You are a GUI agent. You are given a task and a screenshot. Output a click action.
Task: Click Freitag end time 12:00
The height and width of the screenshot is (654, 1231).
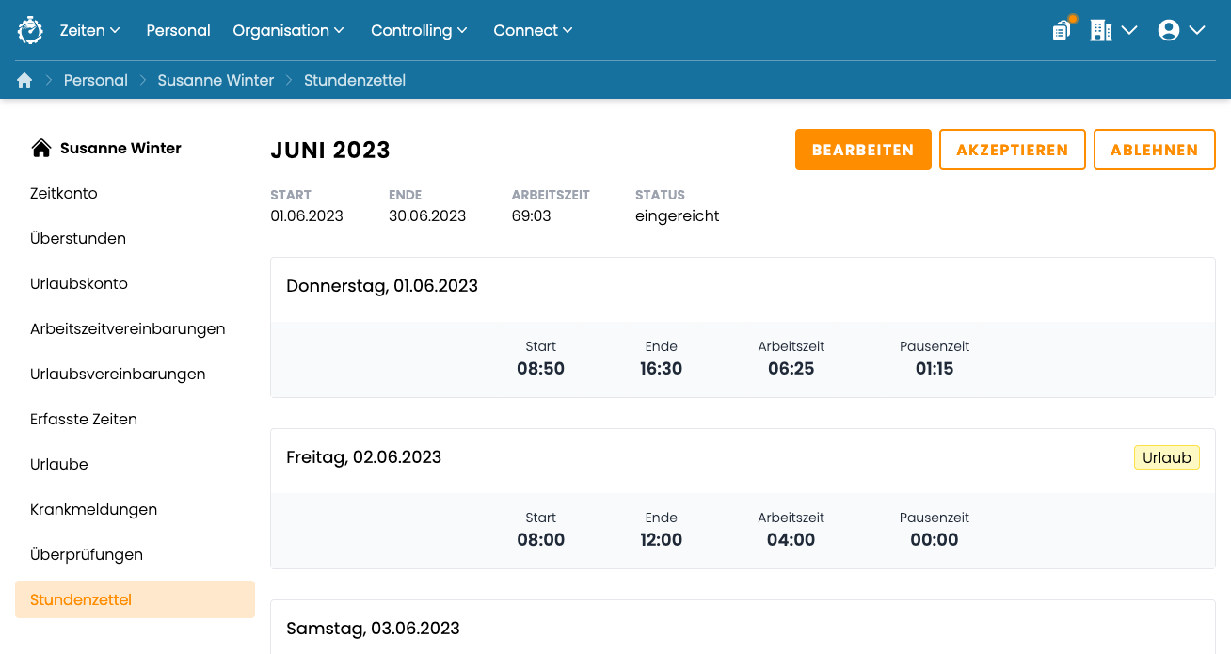pyautogui.click(x=662, y=540)
